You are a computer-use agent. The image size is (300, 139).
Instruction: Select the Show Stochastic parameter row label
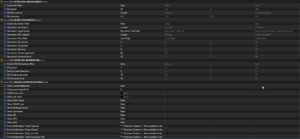pyautogui.click(x=15, y=111)
